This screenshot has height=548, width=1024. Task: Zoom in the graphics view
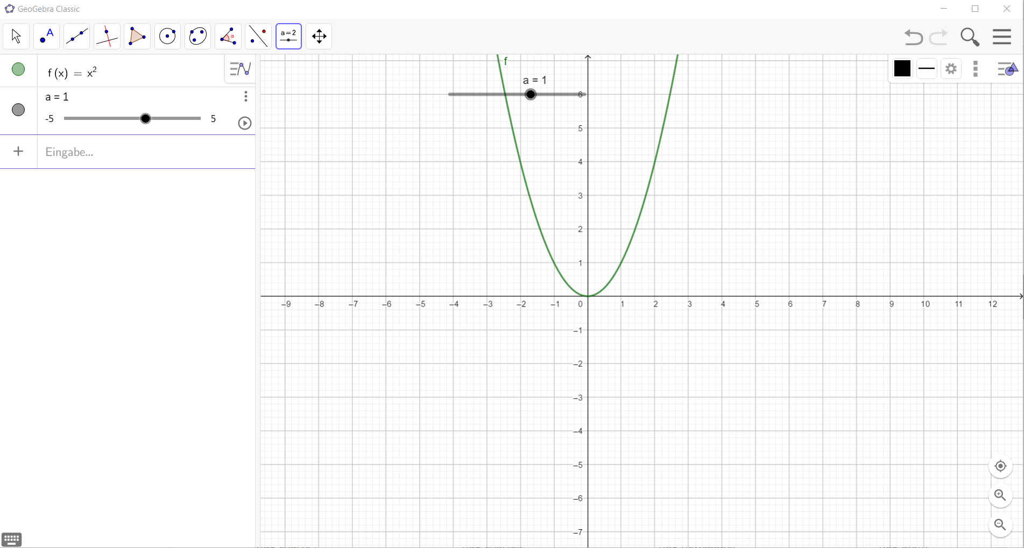tap(1000, 495)
